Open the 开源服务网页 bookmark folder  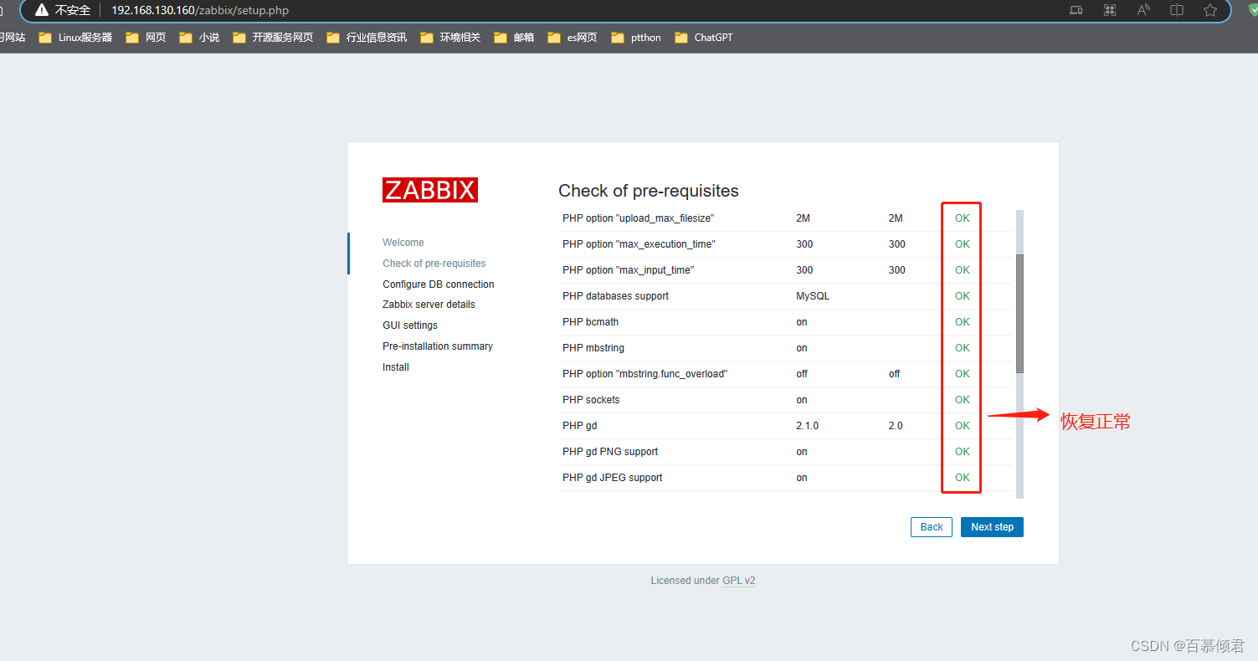273,38
